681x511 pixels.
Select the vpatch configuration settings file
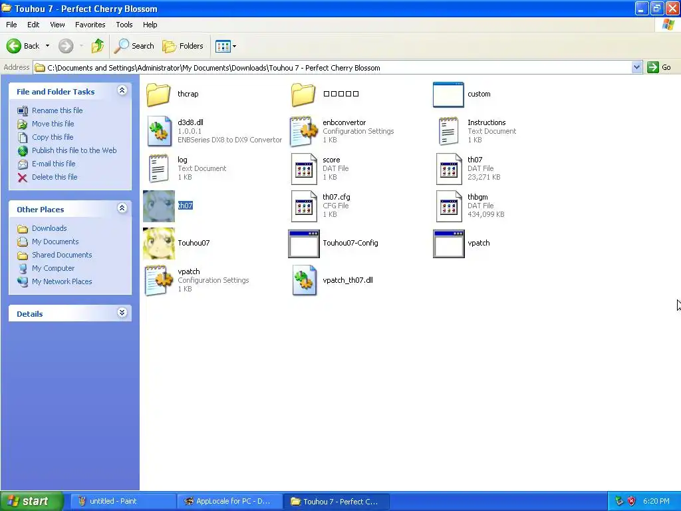coord(159,280)
